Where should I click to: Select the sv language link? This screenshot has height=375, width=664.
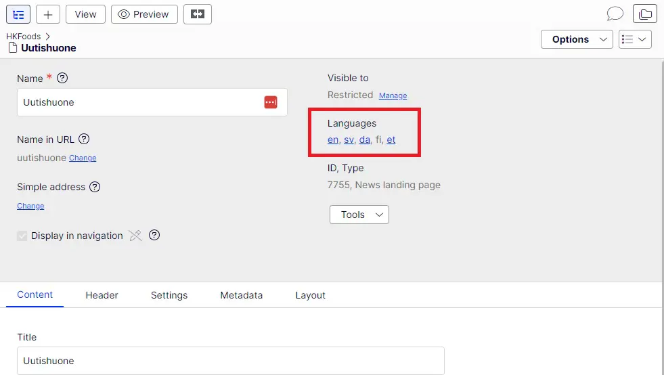point(349,139)
